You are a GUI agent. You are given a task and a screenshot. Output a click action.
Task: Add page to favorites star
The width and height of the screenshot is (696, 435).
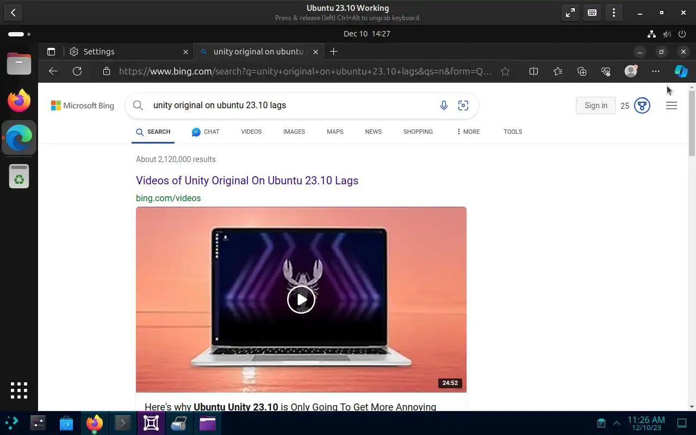pos(505,71)
